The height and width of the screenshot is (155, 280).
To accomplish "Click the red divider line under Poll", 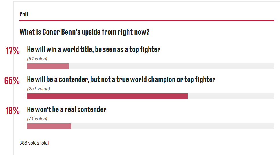I will (x=147, y=21).
